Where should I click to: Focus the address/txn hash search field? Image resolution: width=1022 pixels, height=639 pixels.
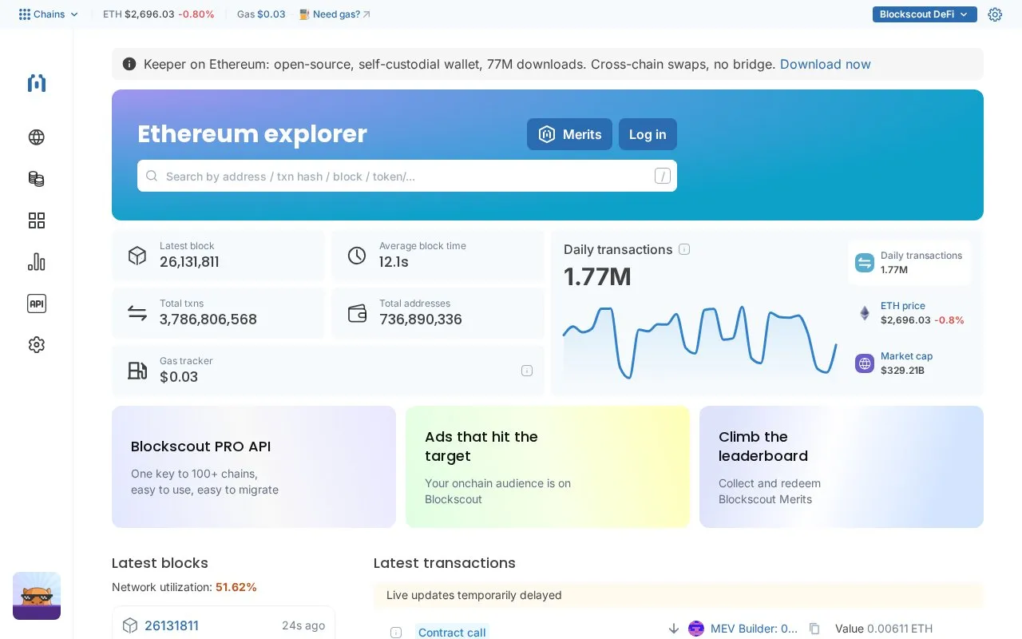coord(407,176)
